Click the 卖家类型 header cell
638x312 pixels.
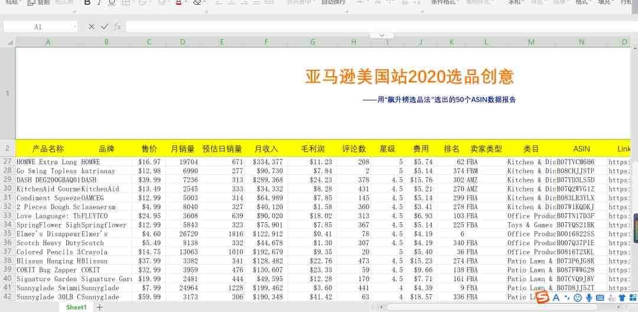[486, 149]
